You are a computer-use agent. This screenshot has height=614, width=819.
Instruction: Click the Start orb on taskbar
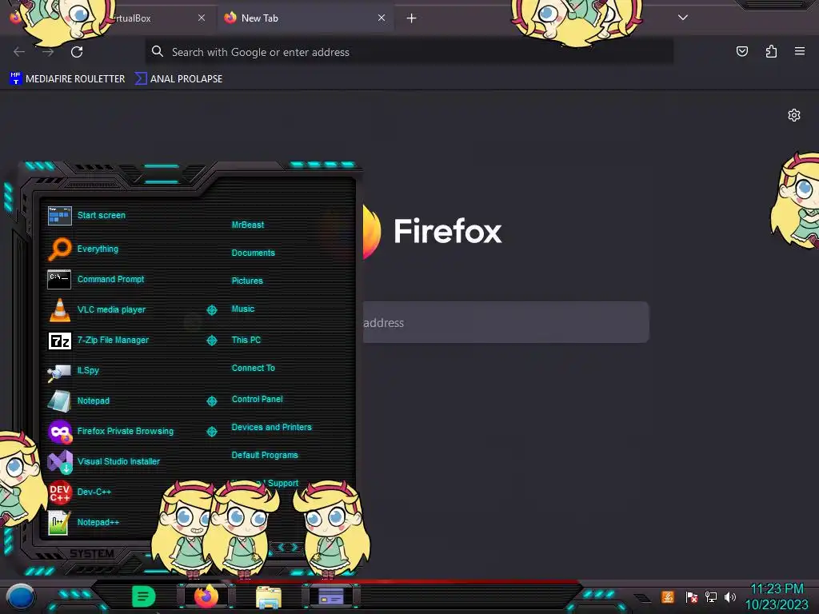21,596
